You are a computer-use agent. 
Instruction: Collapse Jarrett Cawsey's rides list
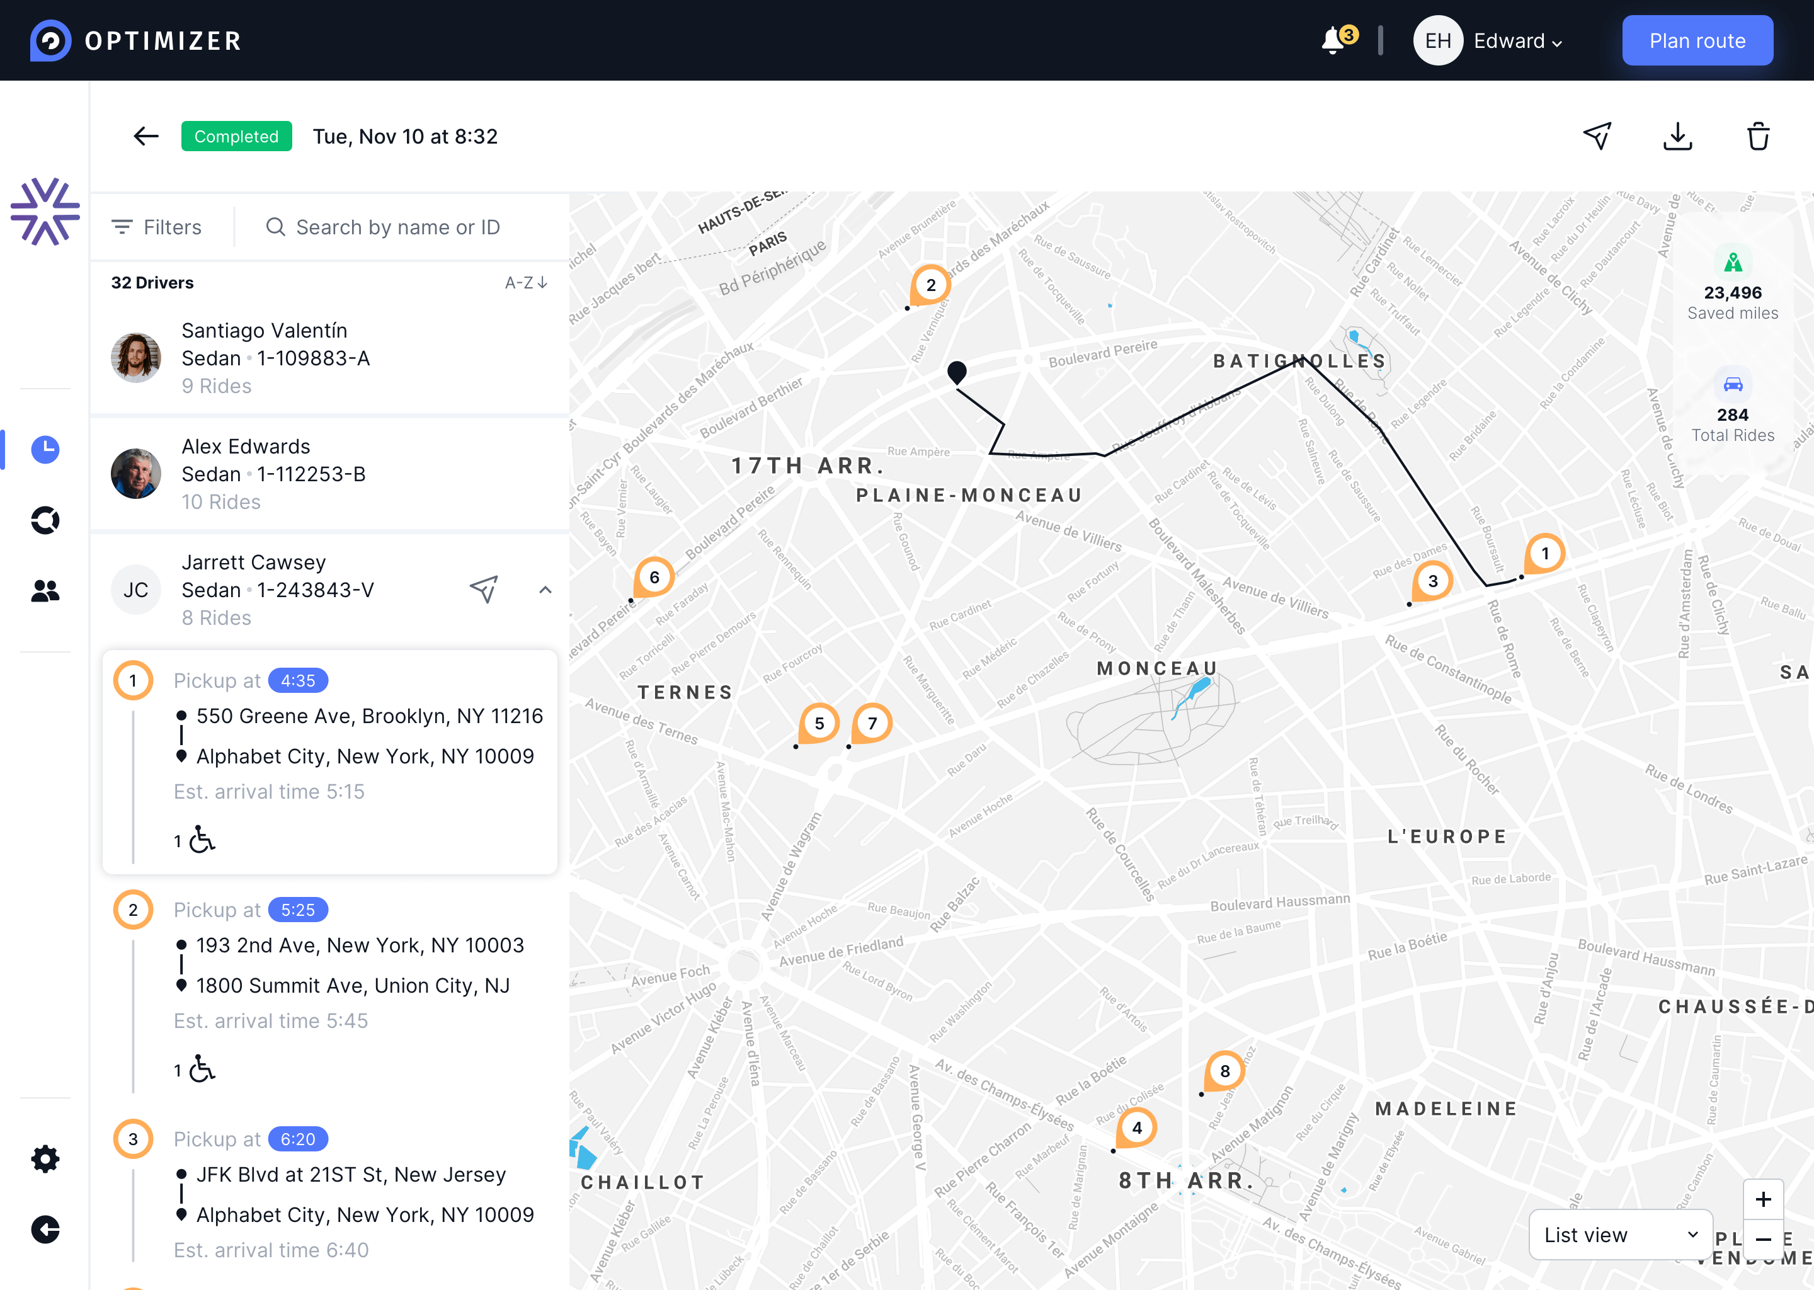(545, 590)
